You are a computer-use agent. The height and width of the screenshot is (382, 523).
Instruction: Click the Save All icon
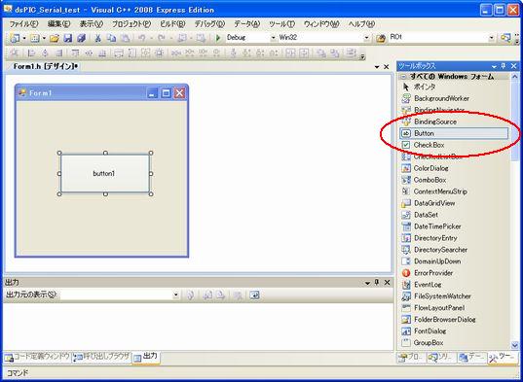[82, 38]
